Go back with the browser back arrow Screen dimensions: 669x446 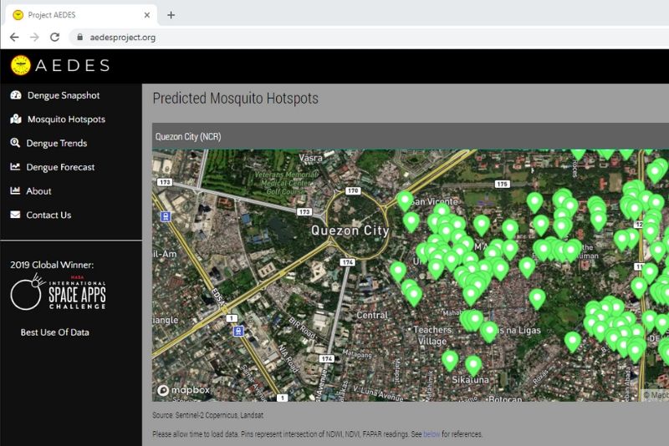coord(14,38)
